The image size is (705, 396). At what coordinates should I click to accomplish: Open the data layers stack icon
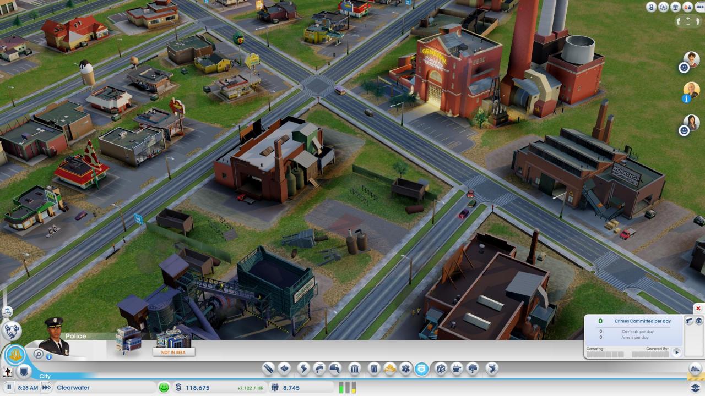click(x=696, y=388)
